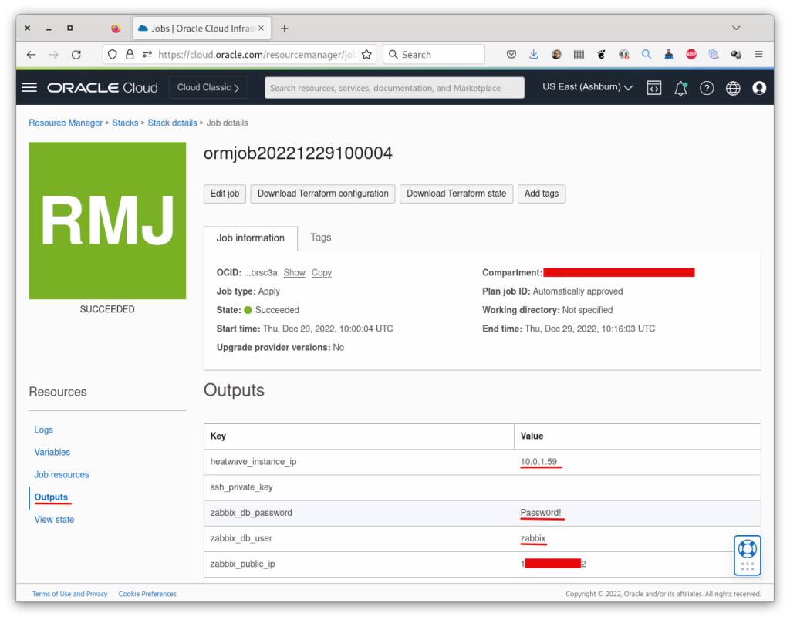Screen dimensions: 790x620
Task: Open Variables in Resources sidebar
Action: 52,453
